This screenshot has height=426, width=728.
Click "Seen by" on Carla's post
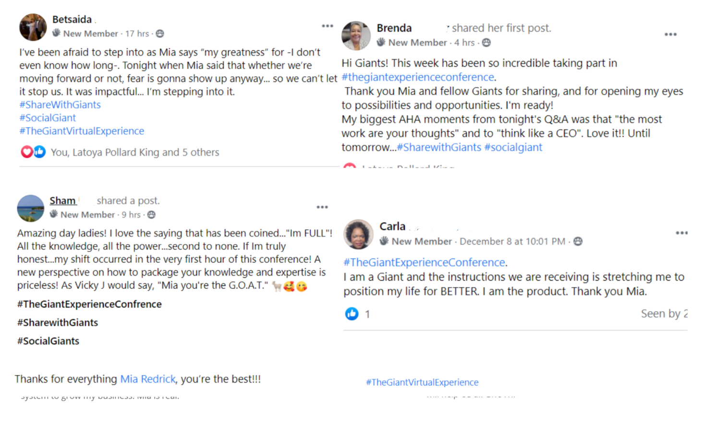pyautogui.click(x=664, y=314)
